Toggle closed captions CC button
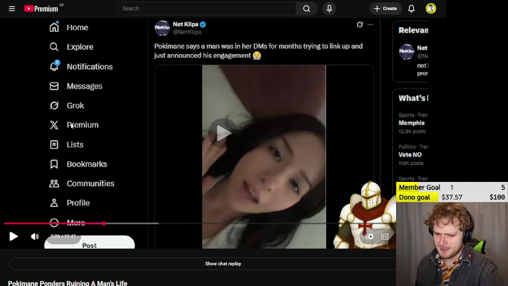The image size is (508, 286). [385, 236]
